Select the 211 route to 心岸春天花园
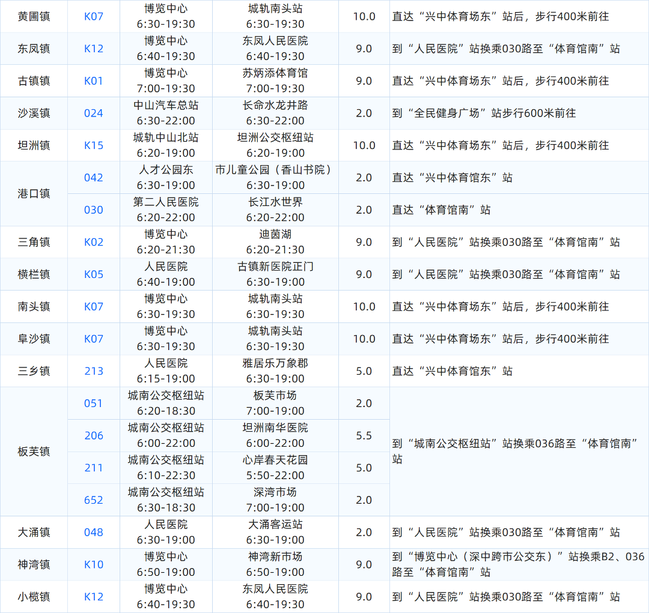Image resolution: width=649 pixels, height=613 pixels. coord(94,468)
